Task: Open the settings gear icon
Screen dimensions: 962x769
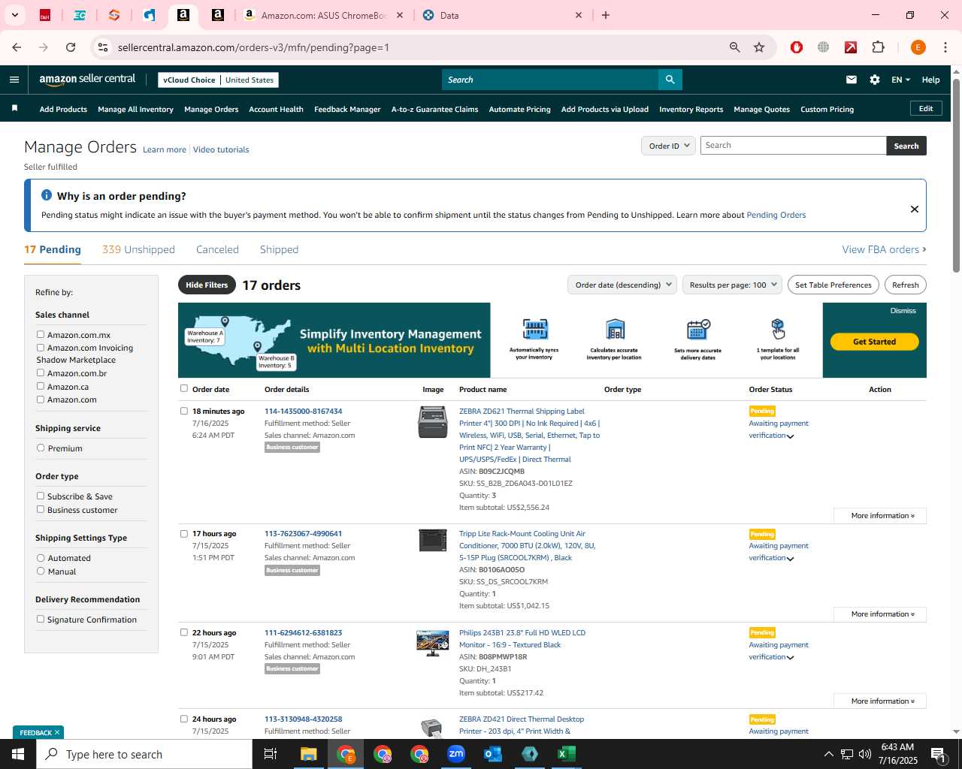Action: point(875,80)
